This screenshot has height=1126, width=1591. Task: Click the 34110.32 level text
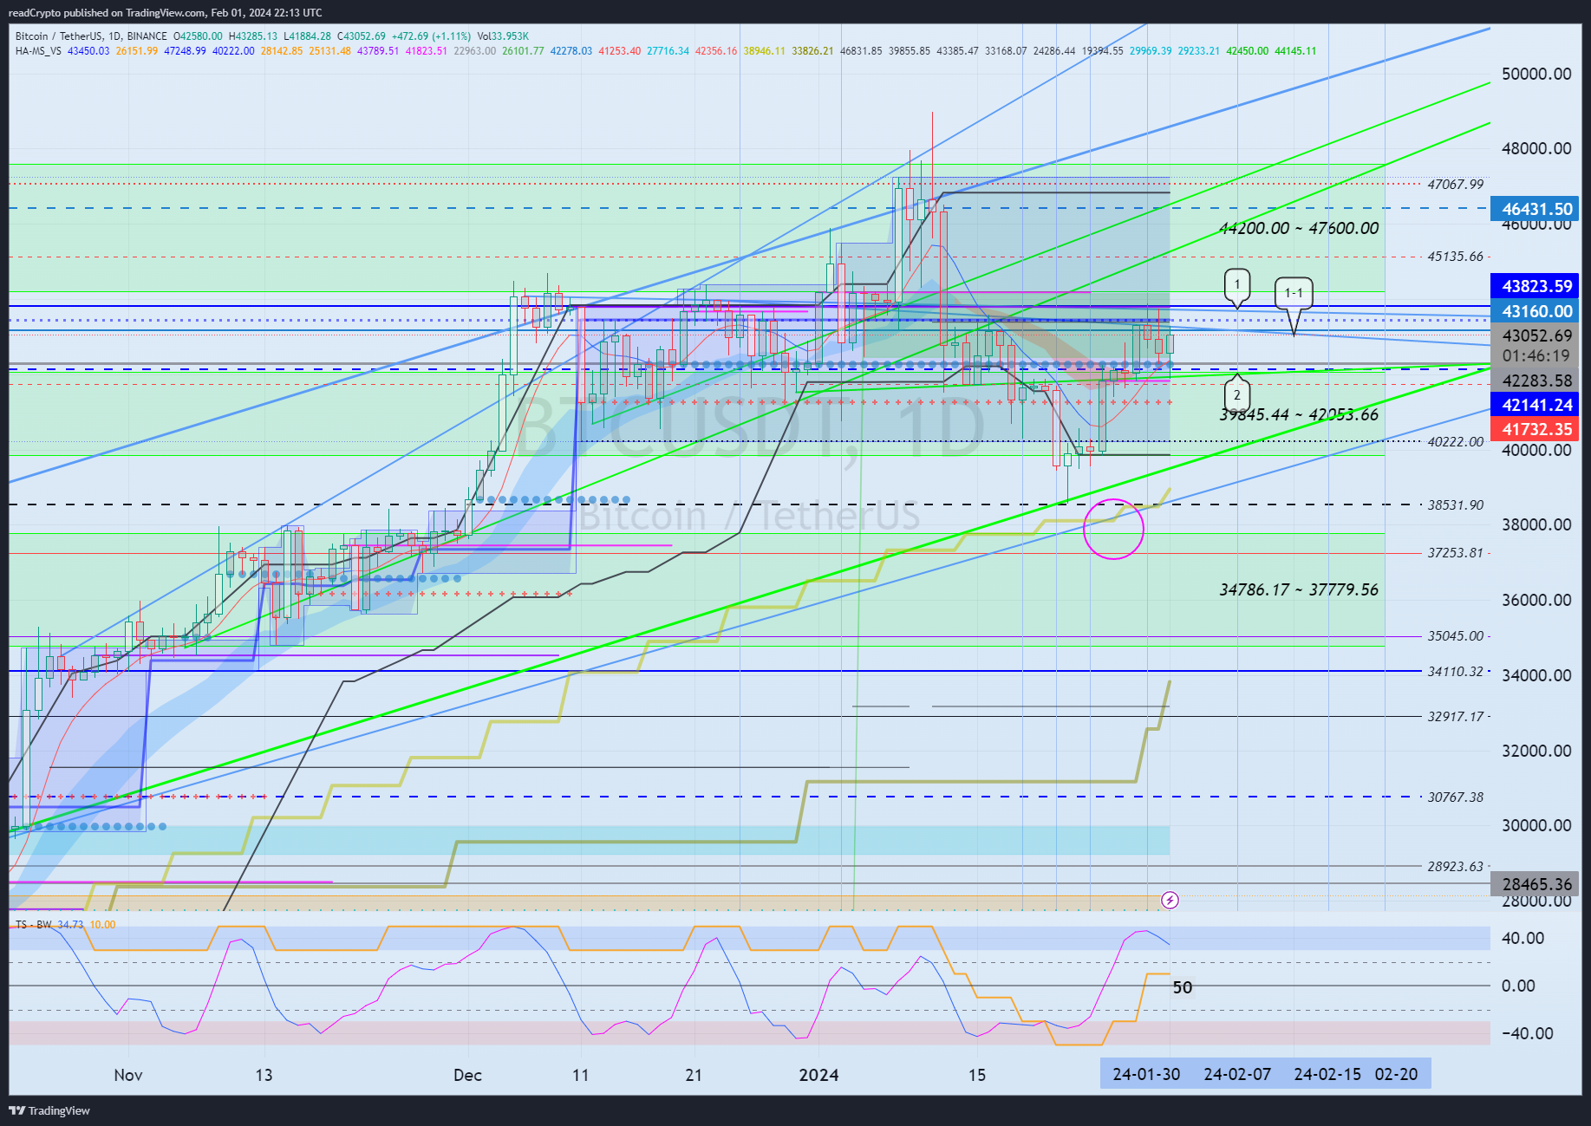(x=1456, y=671)
